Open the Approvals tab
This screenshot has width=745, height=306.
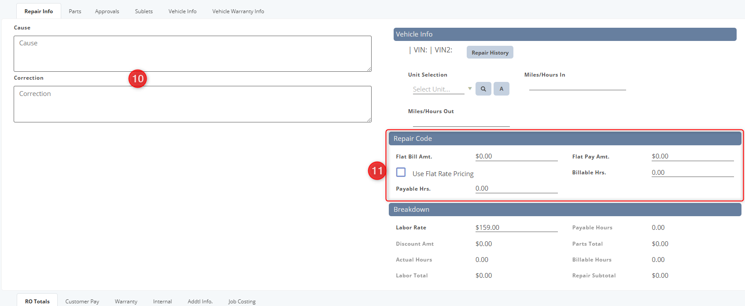click(x=107, y=11)
